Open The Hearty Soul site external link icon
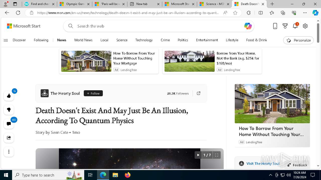 point(199,93)
